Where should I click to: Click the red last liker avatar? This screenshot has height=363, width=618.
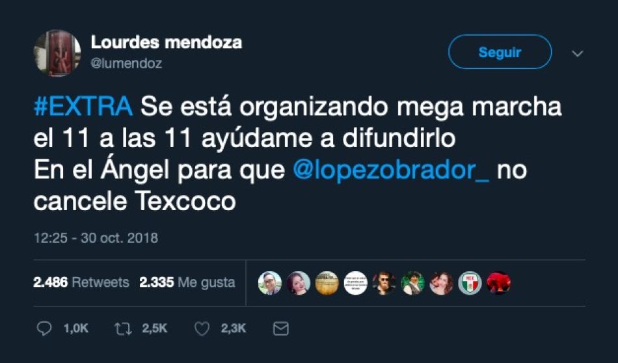498,283
